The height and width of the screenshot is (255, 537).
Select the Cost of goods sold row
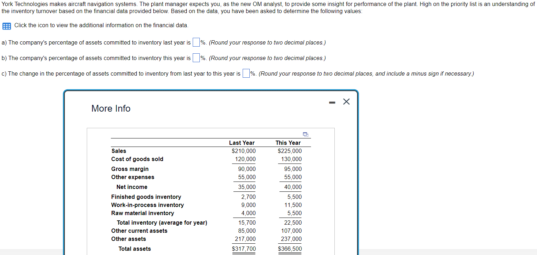pyautogui.click(x=137, y=159)
